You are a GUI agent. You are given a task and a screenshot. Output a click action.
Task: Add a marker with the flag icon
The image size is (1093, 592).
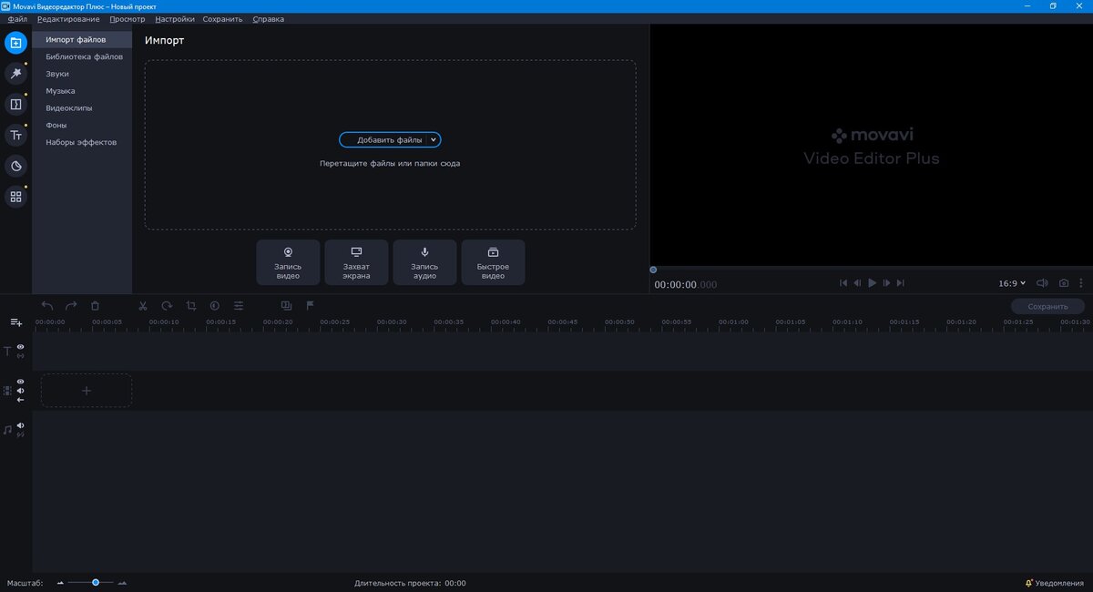tap(310, 306)
